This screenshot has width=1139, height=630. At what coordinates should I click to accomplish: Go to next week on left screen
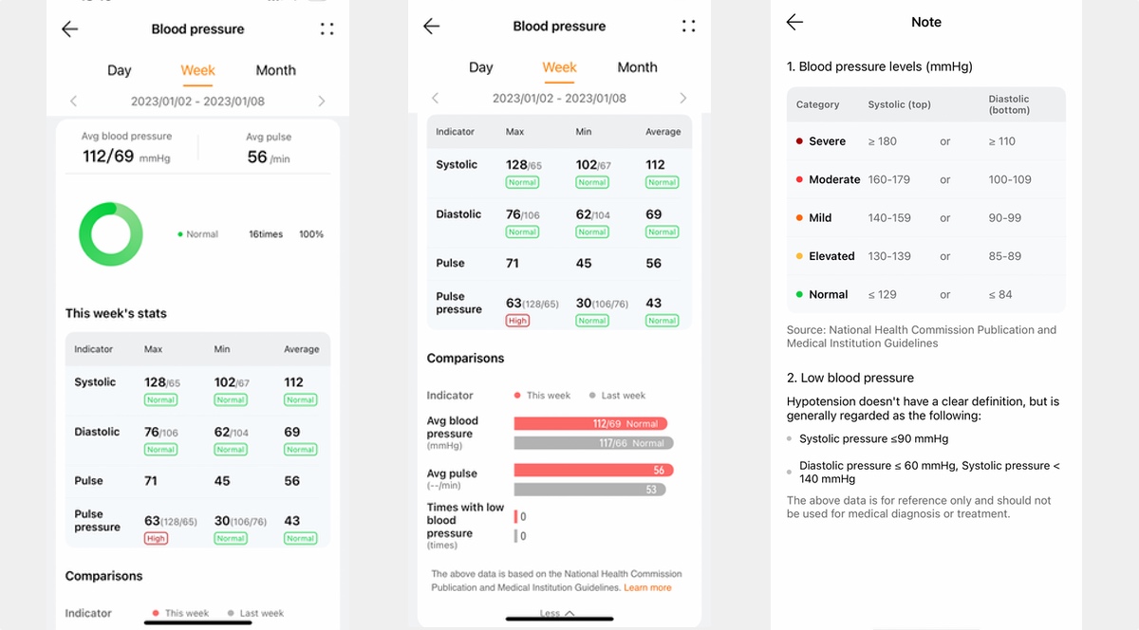coord(322,101)
